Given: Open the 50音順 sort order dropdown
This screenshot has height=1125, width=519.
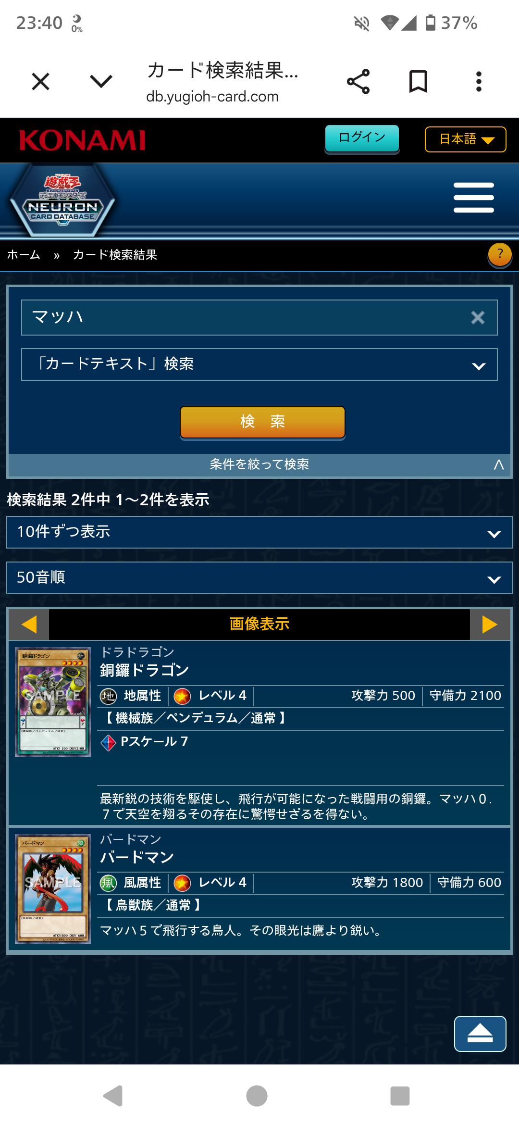Looking at the screenshot, I should coord(259,578).
